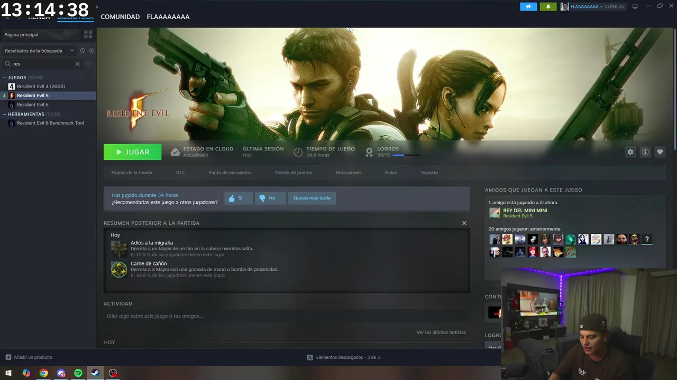This screenshot has width=677, height=380.
Task: Open the FLAAAAAAAA profile menu
Action: coord(168,17)
